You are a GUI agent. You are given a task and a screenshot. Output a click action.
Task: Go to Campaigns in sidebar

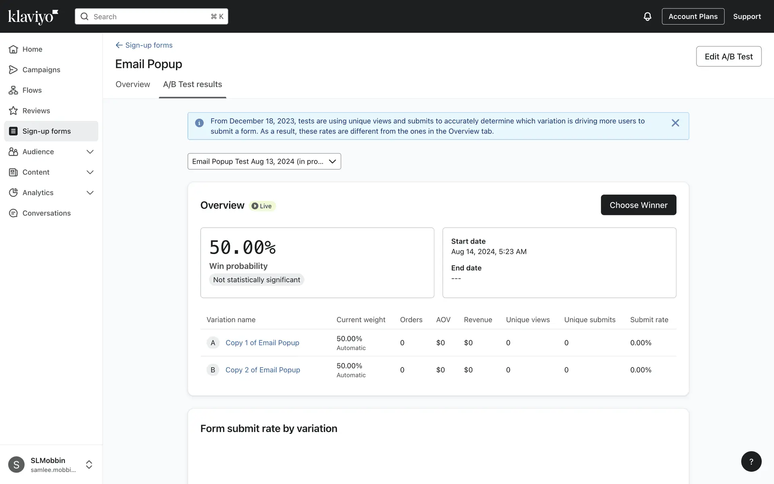point(41,70)
